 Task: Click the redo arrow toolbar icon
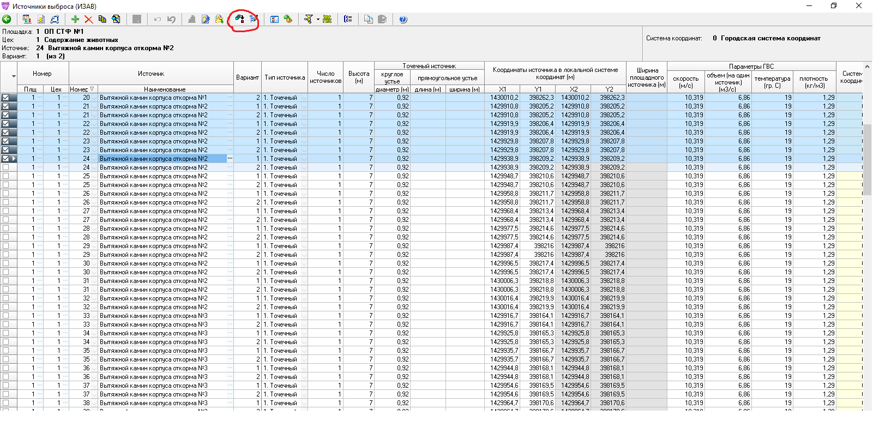(x=171, y=19)
